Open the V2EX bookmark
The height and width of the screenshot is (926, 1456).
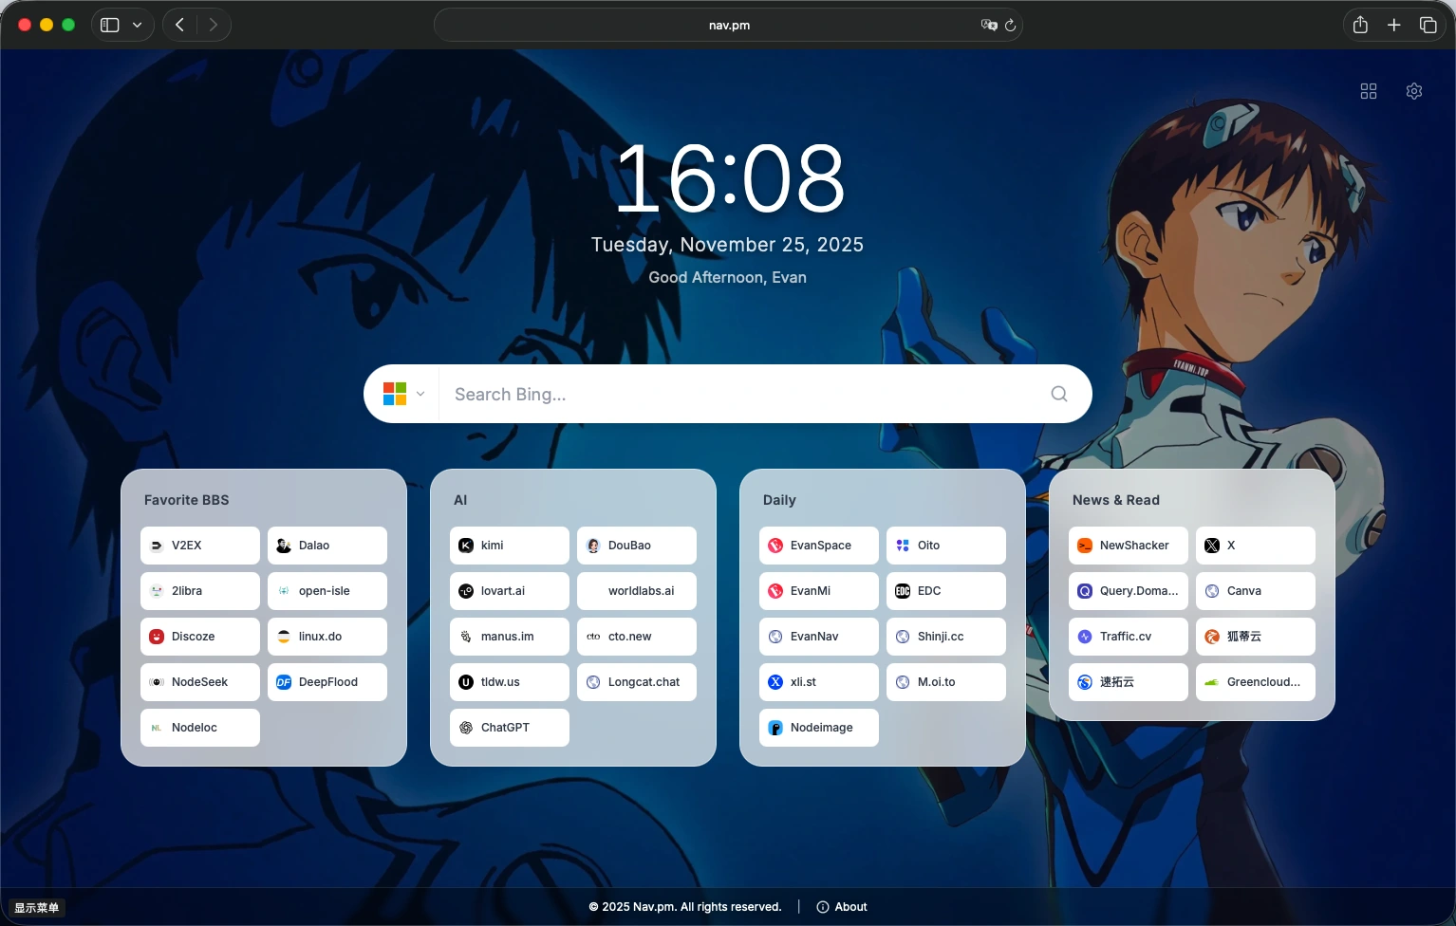[x=200, y=546]
